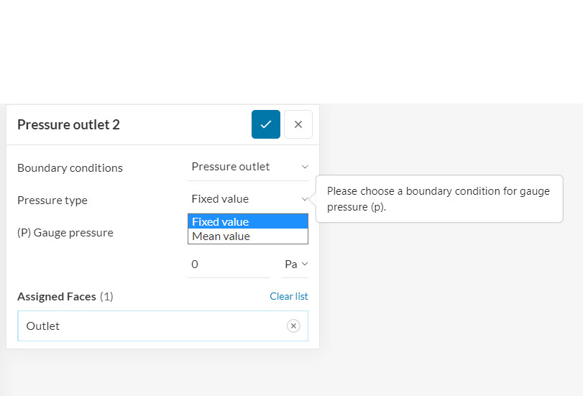Image resolution: width=583 pixels, height=396 pixels.
Task: Click the Pressure type label
Action: tap(52, 201)
